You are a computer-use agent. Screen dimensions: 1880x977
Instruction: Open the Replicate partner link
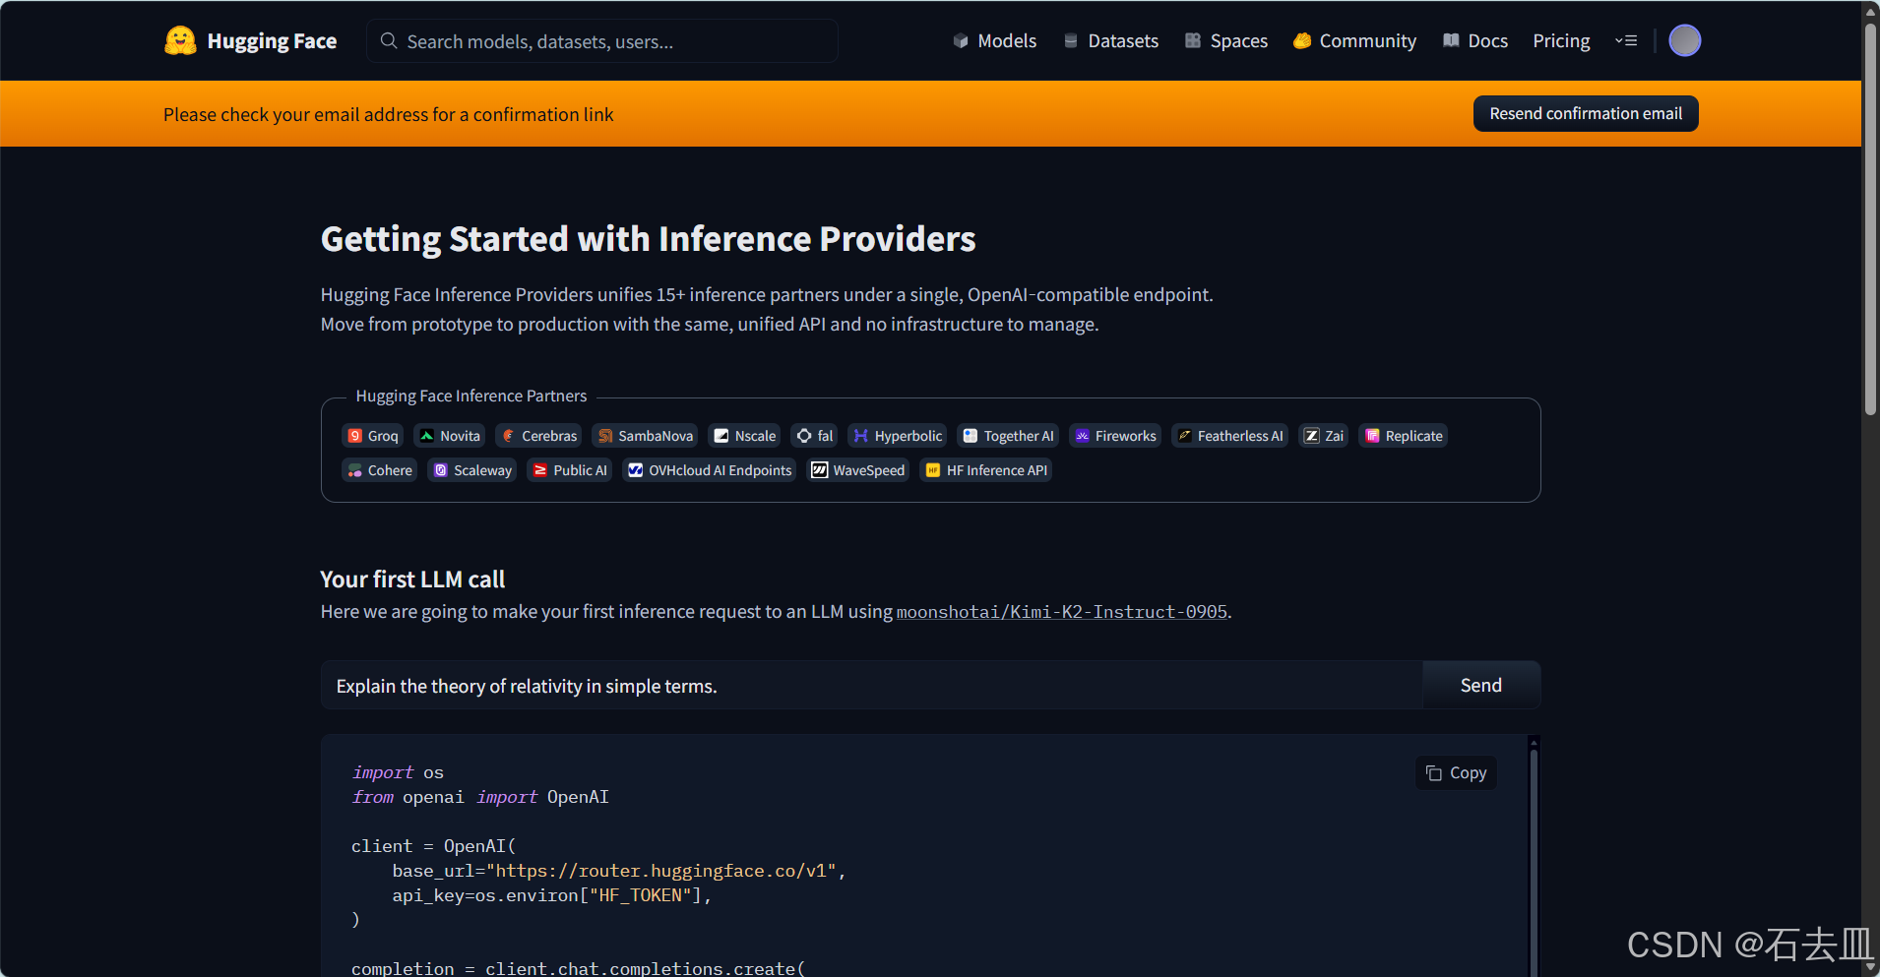coord(1404,436)
